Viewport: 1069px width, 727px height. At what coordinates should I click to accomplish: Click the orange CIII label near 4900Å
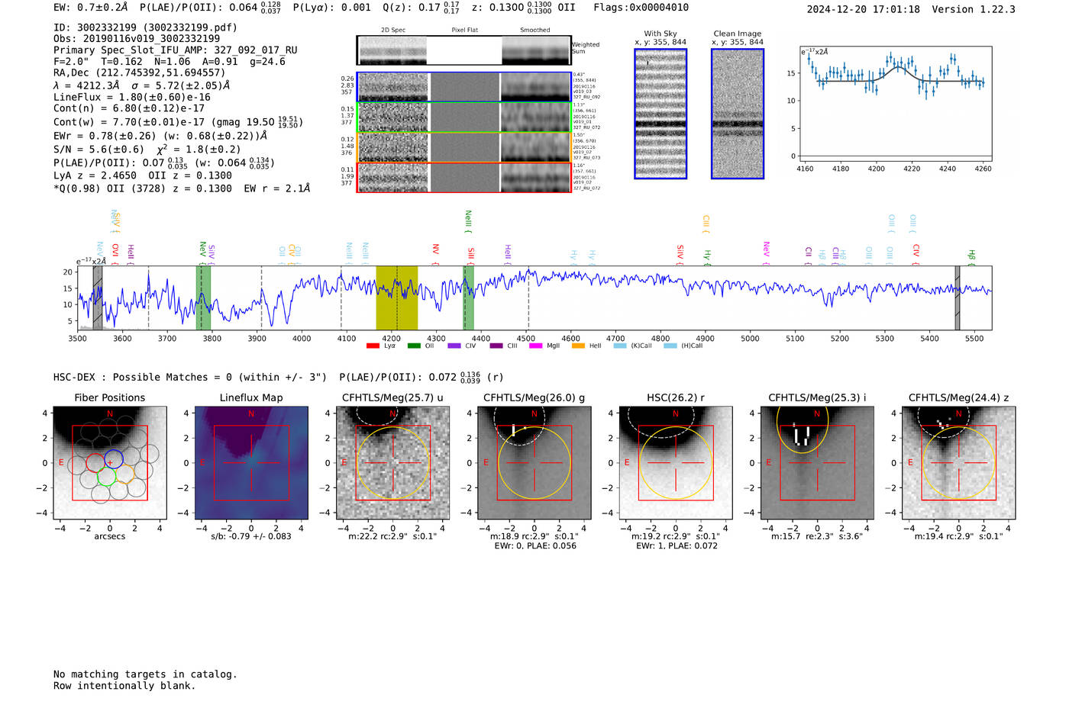[706, 224]
